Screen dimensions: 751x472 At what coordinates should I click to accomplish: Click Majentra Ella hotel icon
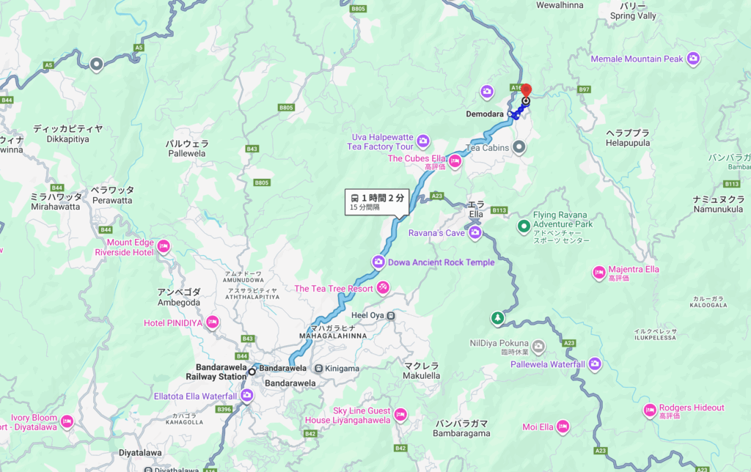coord(598,273)
